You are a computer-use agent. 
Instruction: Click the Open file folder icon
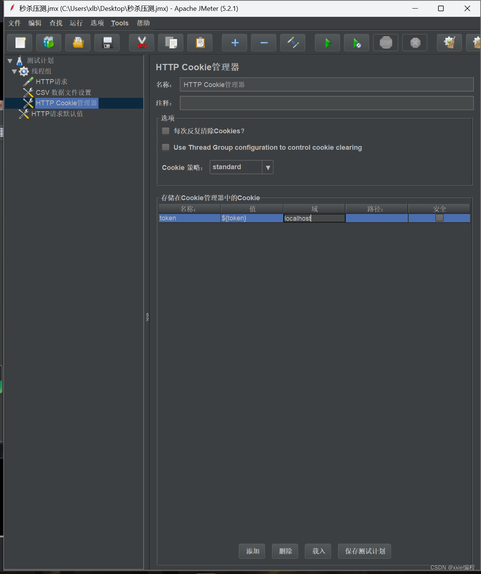78,43
